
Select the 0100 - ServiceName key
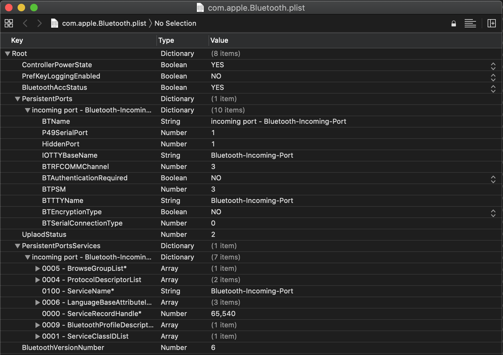(x=78, y=291)
